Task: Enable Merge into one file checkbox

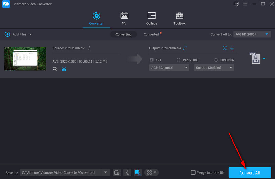Action: pos(193,172)
